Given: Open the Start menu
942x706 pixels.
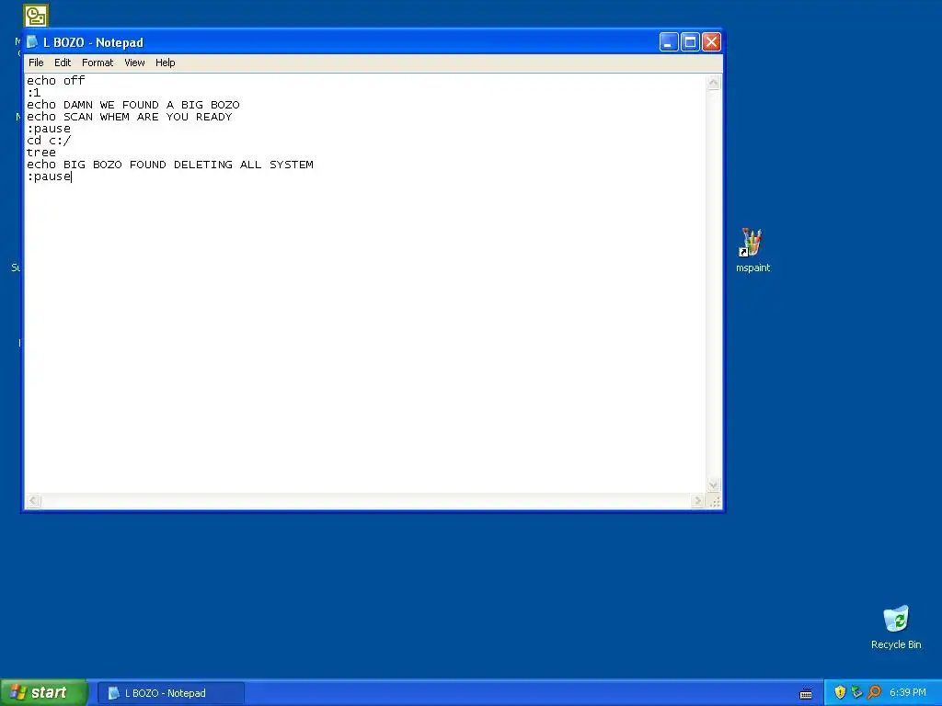Looking at the screenshot, I should tap(44, 693).
